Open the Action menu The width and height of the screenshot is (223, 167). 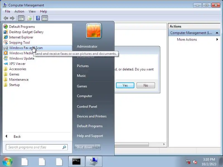19,11
